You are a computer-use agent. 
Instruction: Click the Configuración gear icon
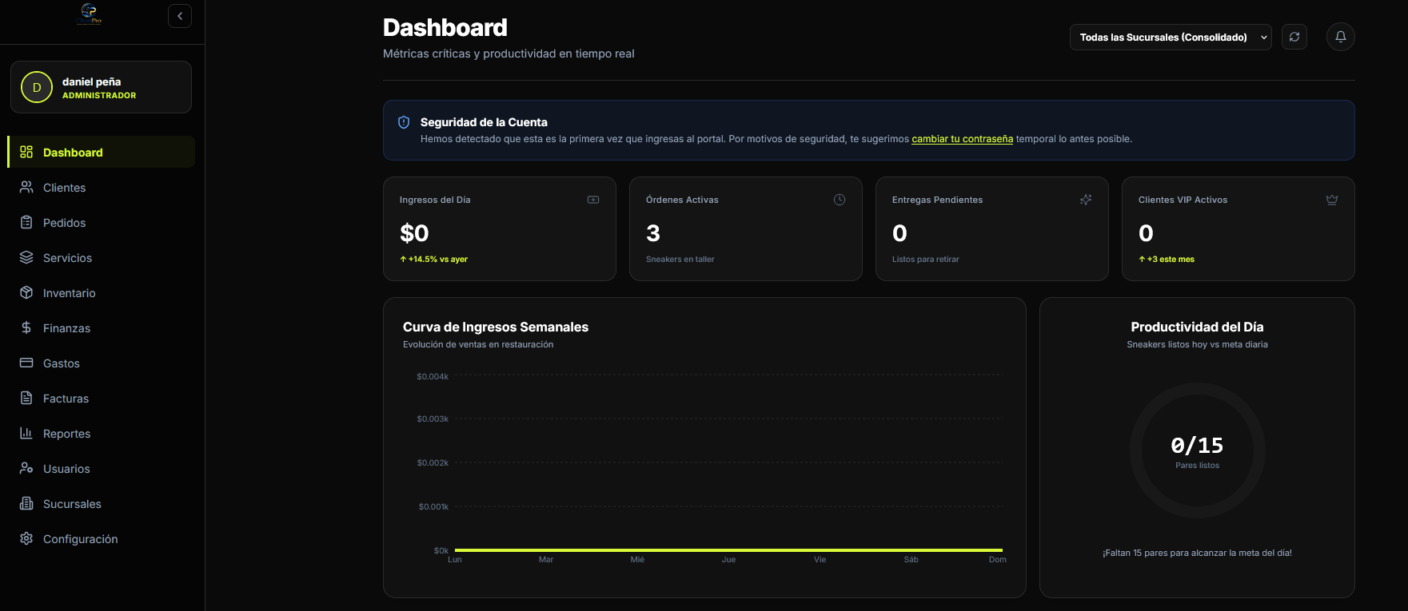(x=26, y=538)
